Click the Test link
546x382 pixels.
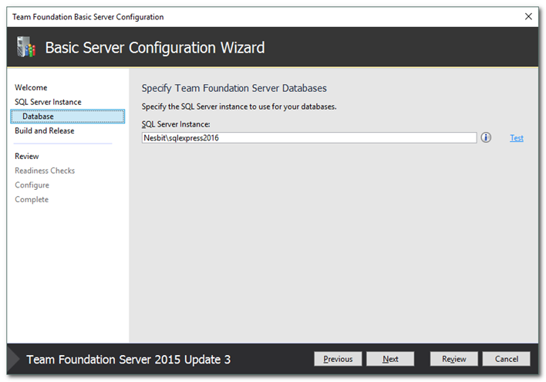(x=517, y=138)
